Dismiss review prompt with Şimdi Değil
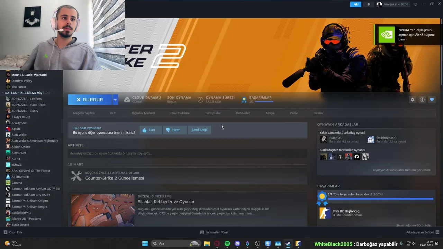Image resolution: width=443 pixels, height=249 pixels. coord(200,130)
